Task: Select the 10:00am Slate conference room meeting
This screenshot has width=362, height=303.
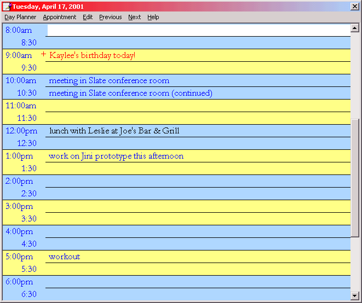Action: [109, 80]
